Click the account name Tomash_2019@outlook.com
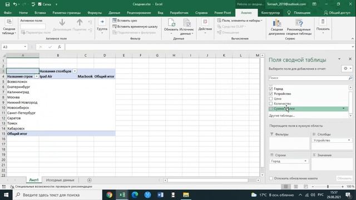Image resolution: width=356 pixels, height=200 pixels. (x=286, y=4)
